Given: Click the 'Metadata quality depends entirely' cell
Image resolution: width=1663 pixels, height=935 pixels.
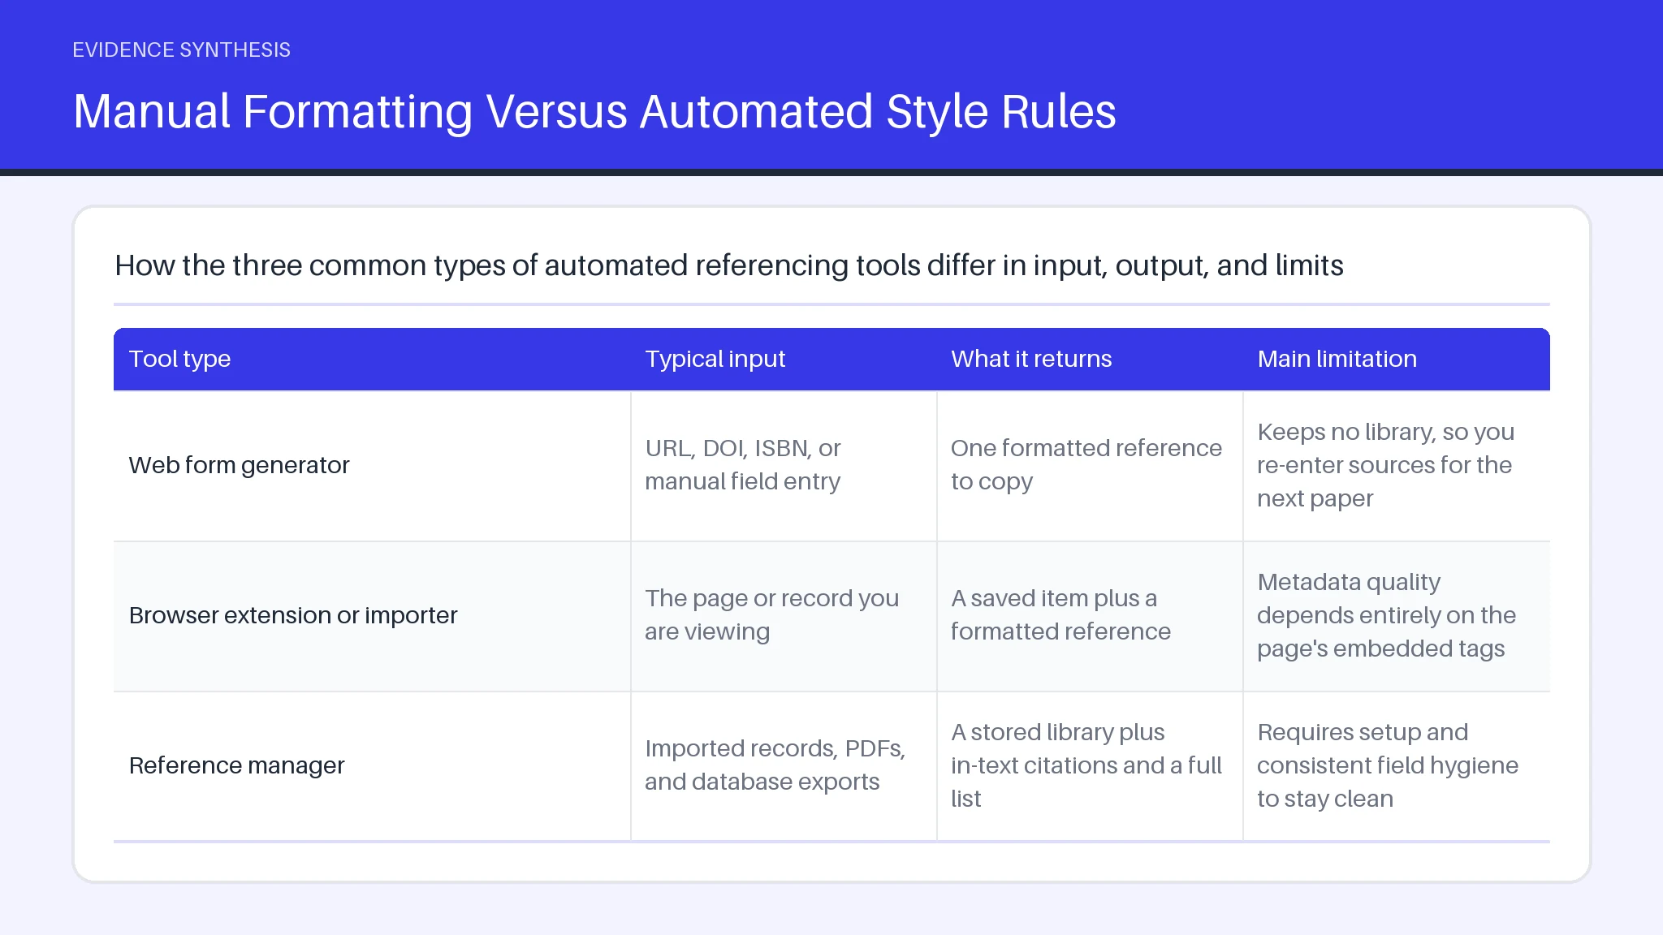Looking at the screenshot, I should tap(1397, 616).
